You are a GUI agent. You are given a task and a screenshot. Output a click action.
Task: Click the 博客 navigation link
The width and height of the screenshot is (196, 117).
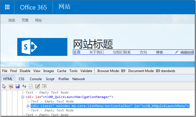159,52
